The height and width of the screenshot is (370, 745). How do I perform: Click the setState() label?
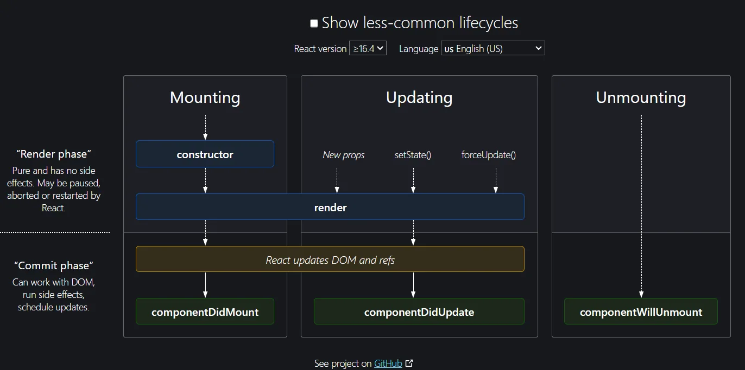[413, 155]
